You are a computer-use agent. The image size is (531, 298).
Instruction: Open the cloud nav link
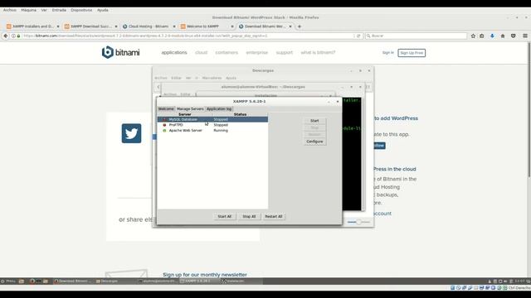point(201,53)
